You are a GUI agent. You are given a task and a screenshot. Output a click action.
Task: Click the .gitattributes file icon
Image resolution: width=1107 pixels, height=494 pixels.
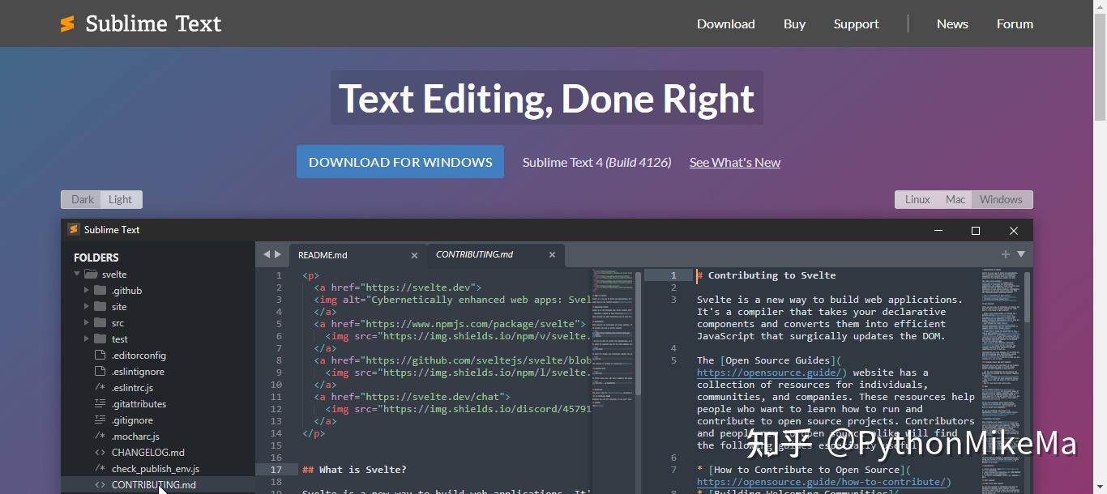coord(100,403)
